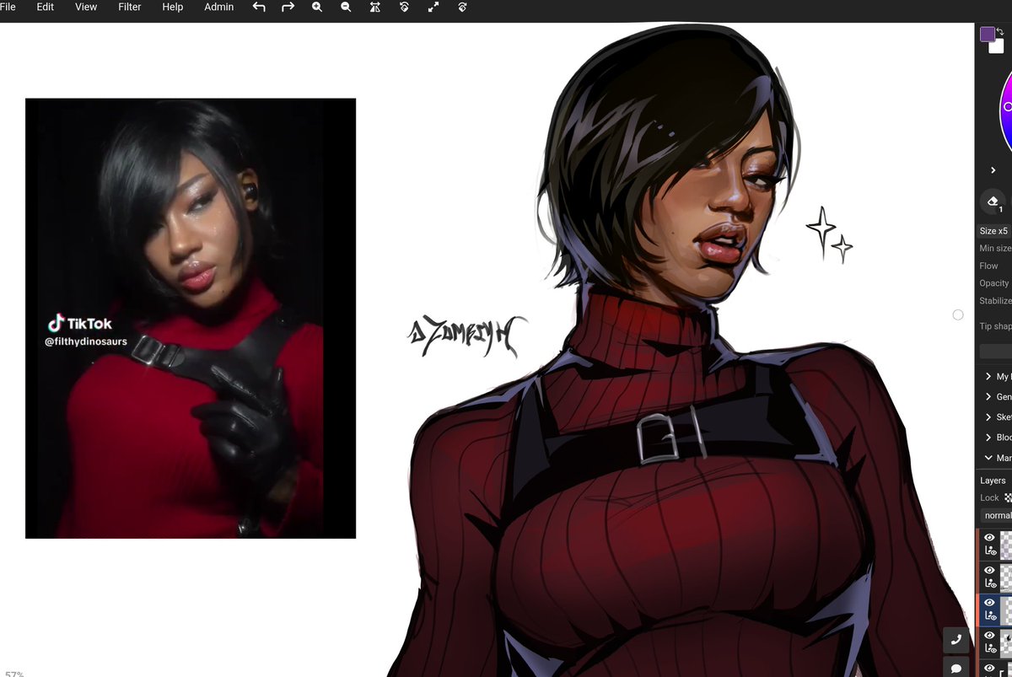Fit the canvas to screen with the diagonal arrows

(433, 7)
